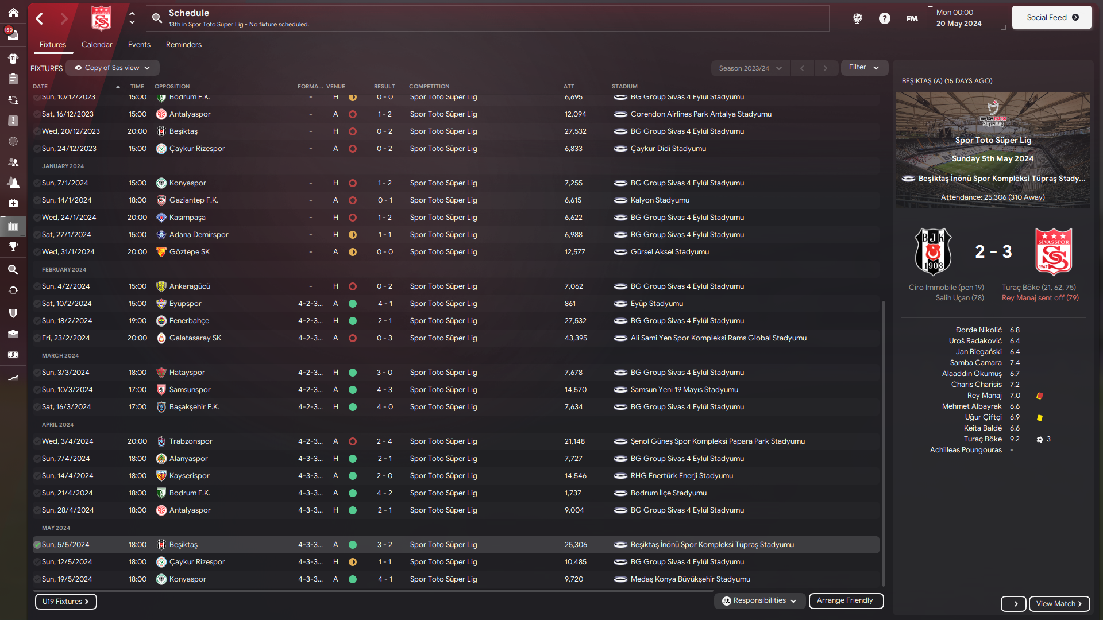Toggle reminder check for Wed, 3/4/2024 row
Image resolution: width=1103 pixels, height=620 pixels.
(x=37, y=441)
